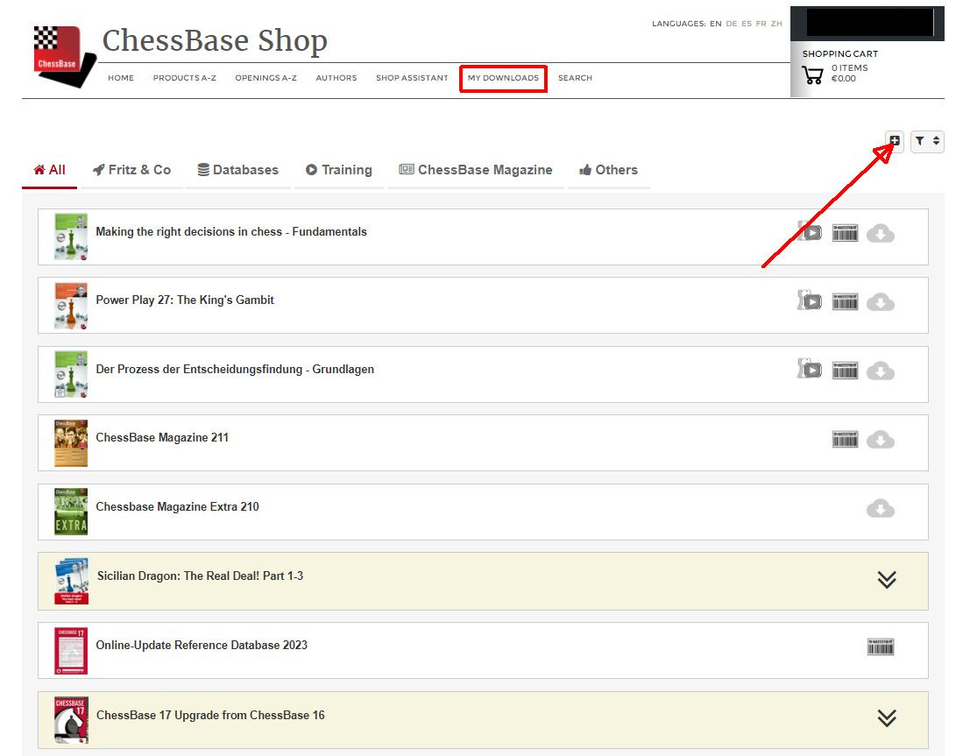This screenshot has height=756, width=970.
Task: Expand the ChessBase 17 Upgrade entry
Action: point(886,717)
